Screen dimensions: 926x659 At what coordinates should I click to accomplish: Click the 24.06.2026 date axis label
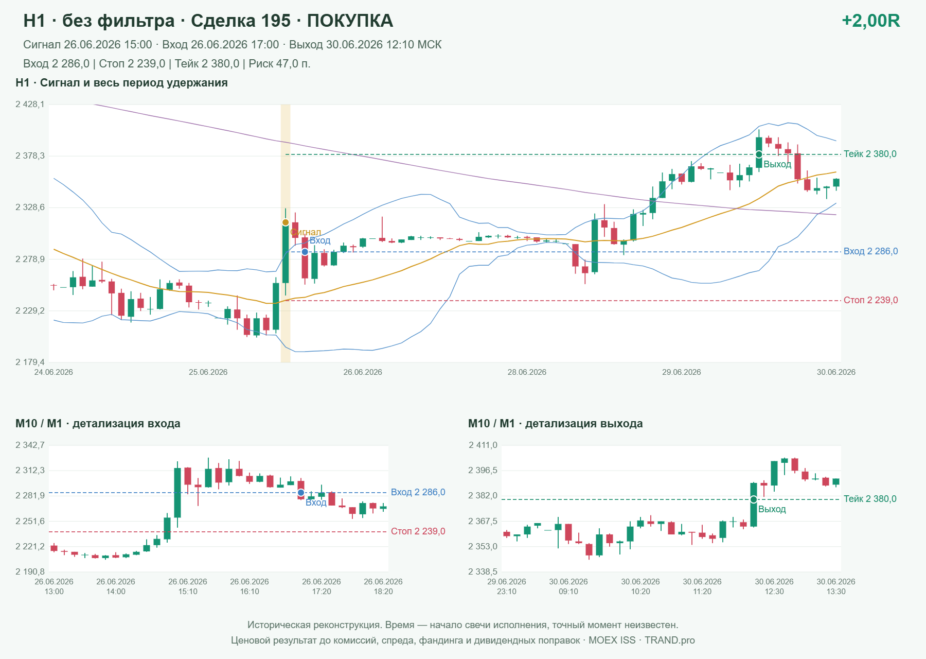coord(54,372)
